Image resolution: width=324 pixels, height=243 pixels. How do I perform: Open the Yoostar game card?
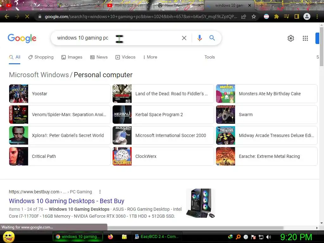[60, 94]
